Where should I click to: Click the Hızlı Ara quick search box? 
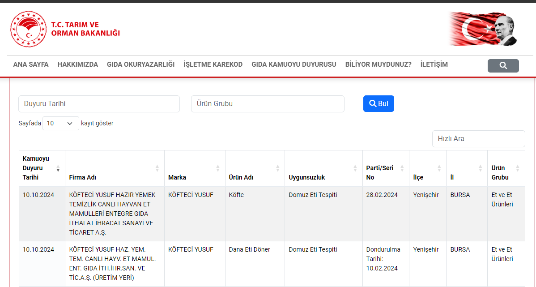(479, 139)
